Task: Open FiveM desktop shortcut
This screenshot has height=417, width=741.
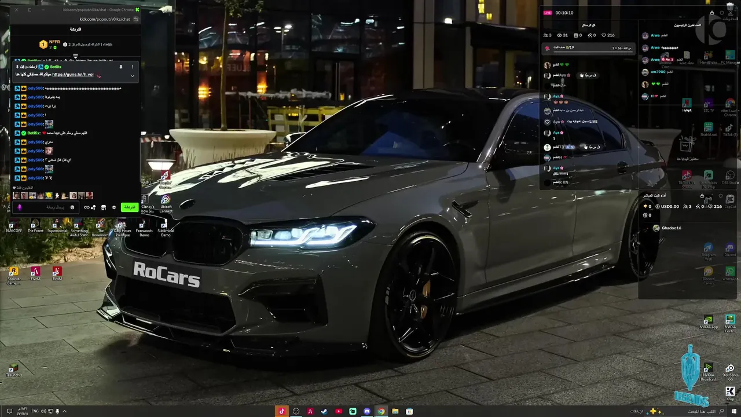Action: click(x=35, y=274)
